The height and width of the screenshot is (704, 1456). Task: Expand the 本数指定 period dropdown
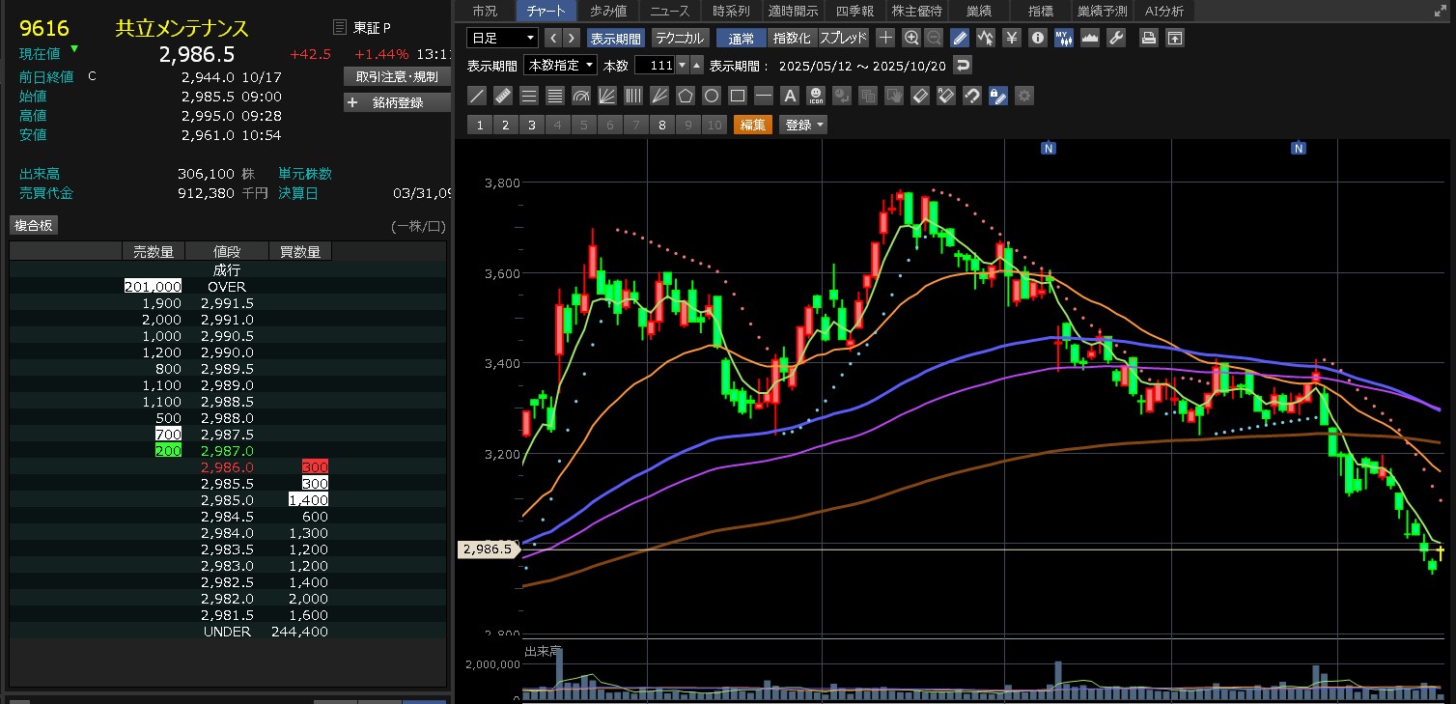click(x=560, y=66)
